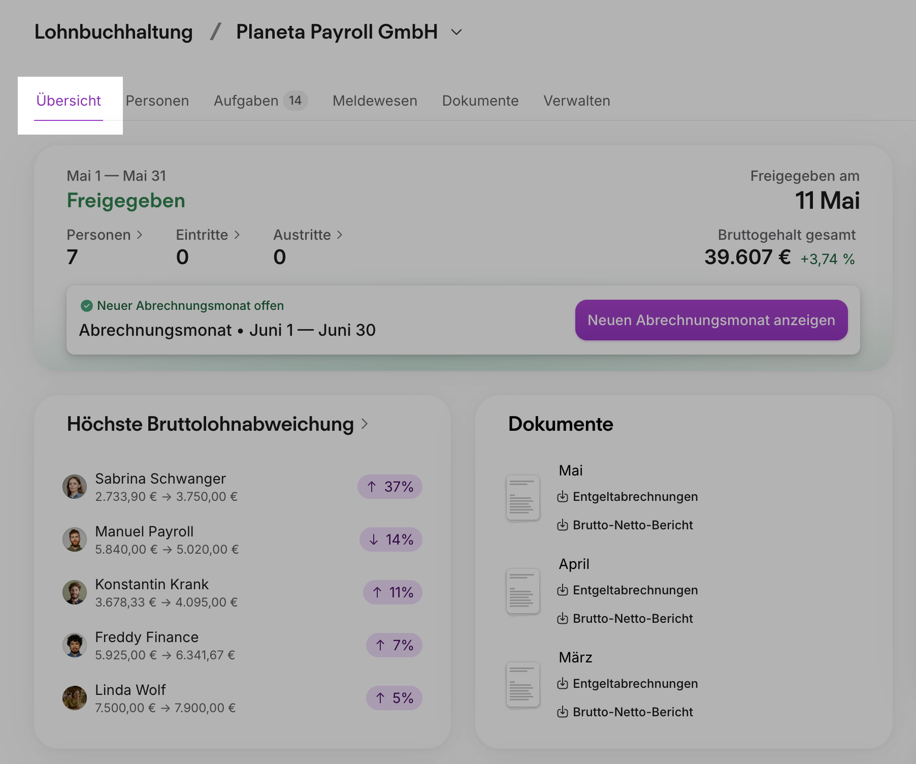Select the Sabrina Schwanger name text
Screen dimensions: 916x764
(x=160, y=479)
